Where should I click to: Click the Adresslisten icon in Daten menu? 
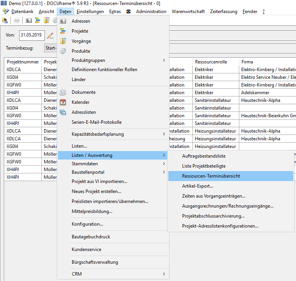click(x=63, y=112)
